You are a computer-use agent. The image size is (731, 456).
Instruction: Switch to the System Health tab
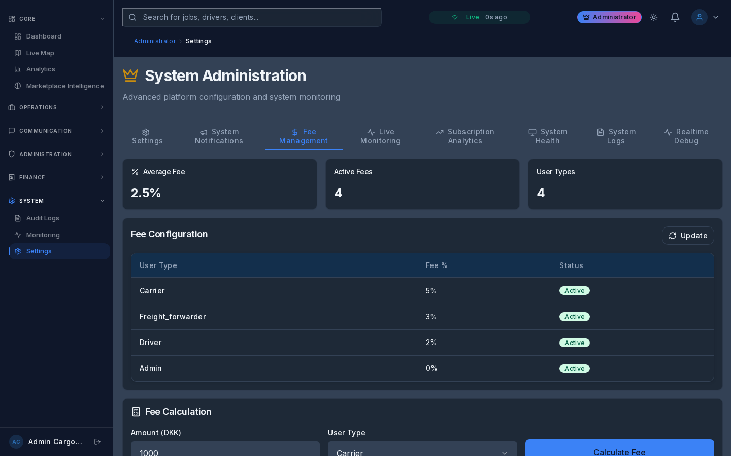click(x=548, y=136)
